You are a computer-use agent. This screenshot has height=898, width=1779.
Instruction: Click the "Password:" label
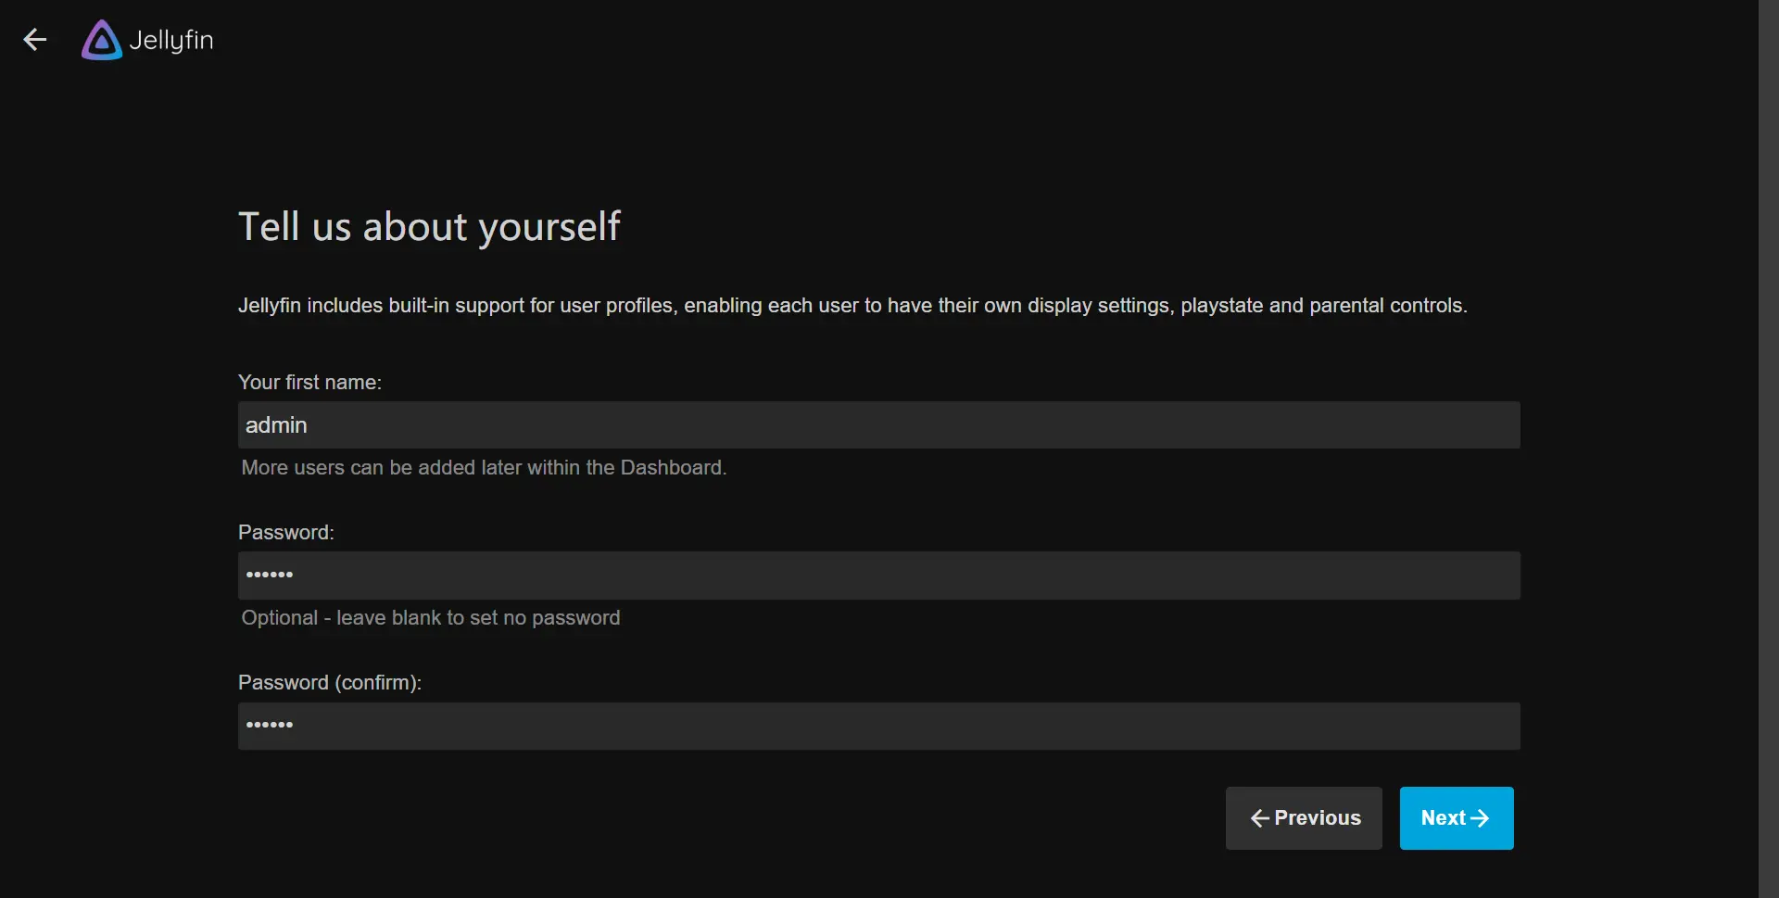[x=285, y=533]
